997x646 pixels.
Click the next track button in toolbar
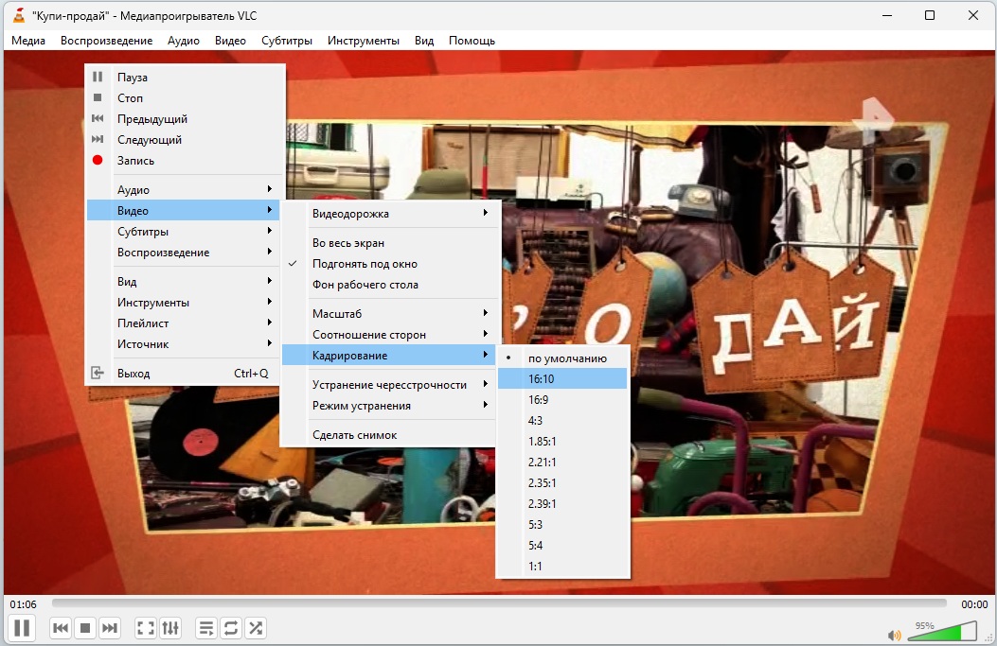click(110, 628)
